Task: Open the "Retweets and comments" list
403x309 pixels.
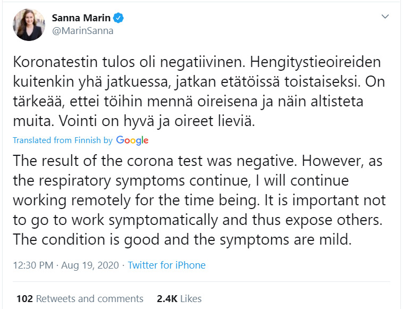Action: [89, 298]
